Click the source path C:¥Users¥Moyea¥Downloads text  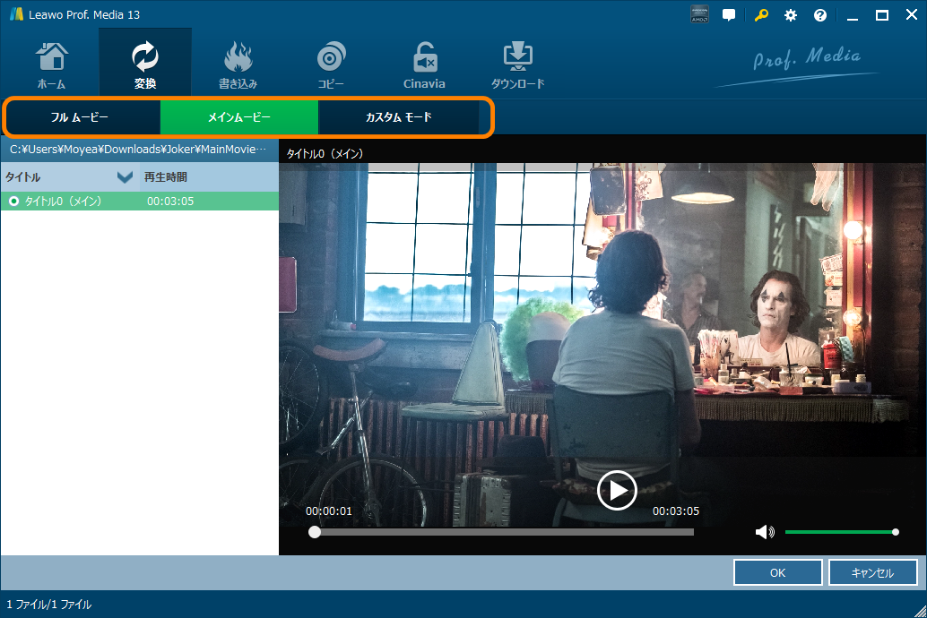(x=138, y=150)
